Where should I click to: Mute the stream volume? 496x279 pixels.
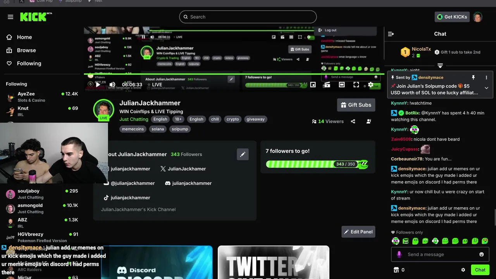tap(112, 84)
